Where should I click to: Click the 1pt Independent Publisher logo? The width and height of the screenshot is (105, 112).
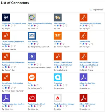(x=83, y=18)
